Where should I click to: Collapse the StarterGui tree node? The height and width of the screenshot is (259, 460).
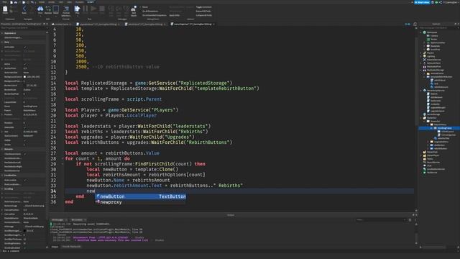point(420,118)
